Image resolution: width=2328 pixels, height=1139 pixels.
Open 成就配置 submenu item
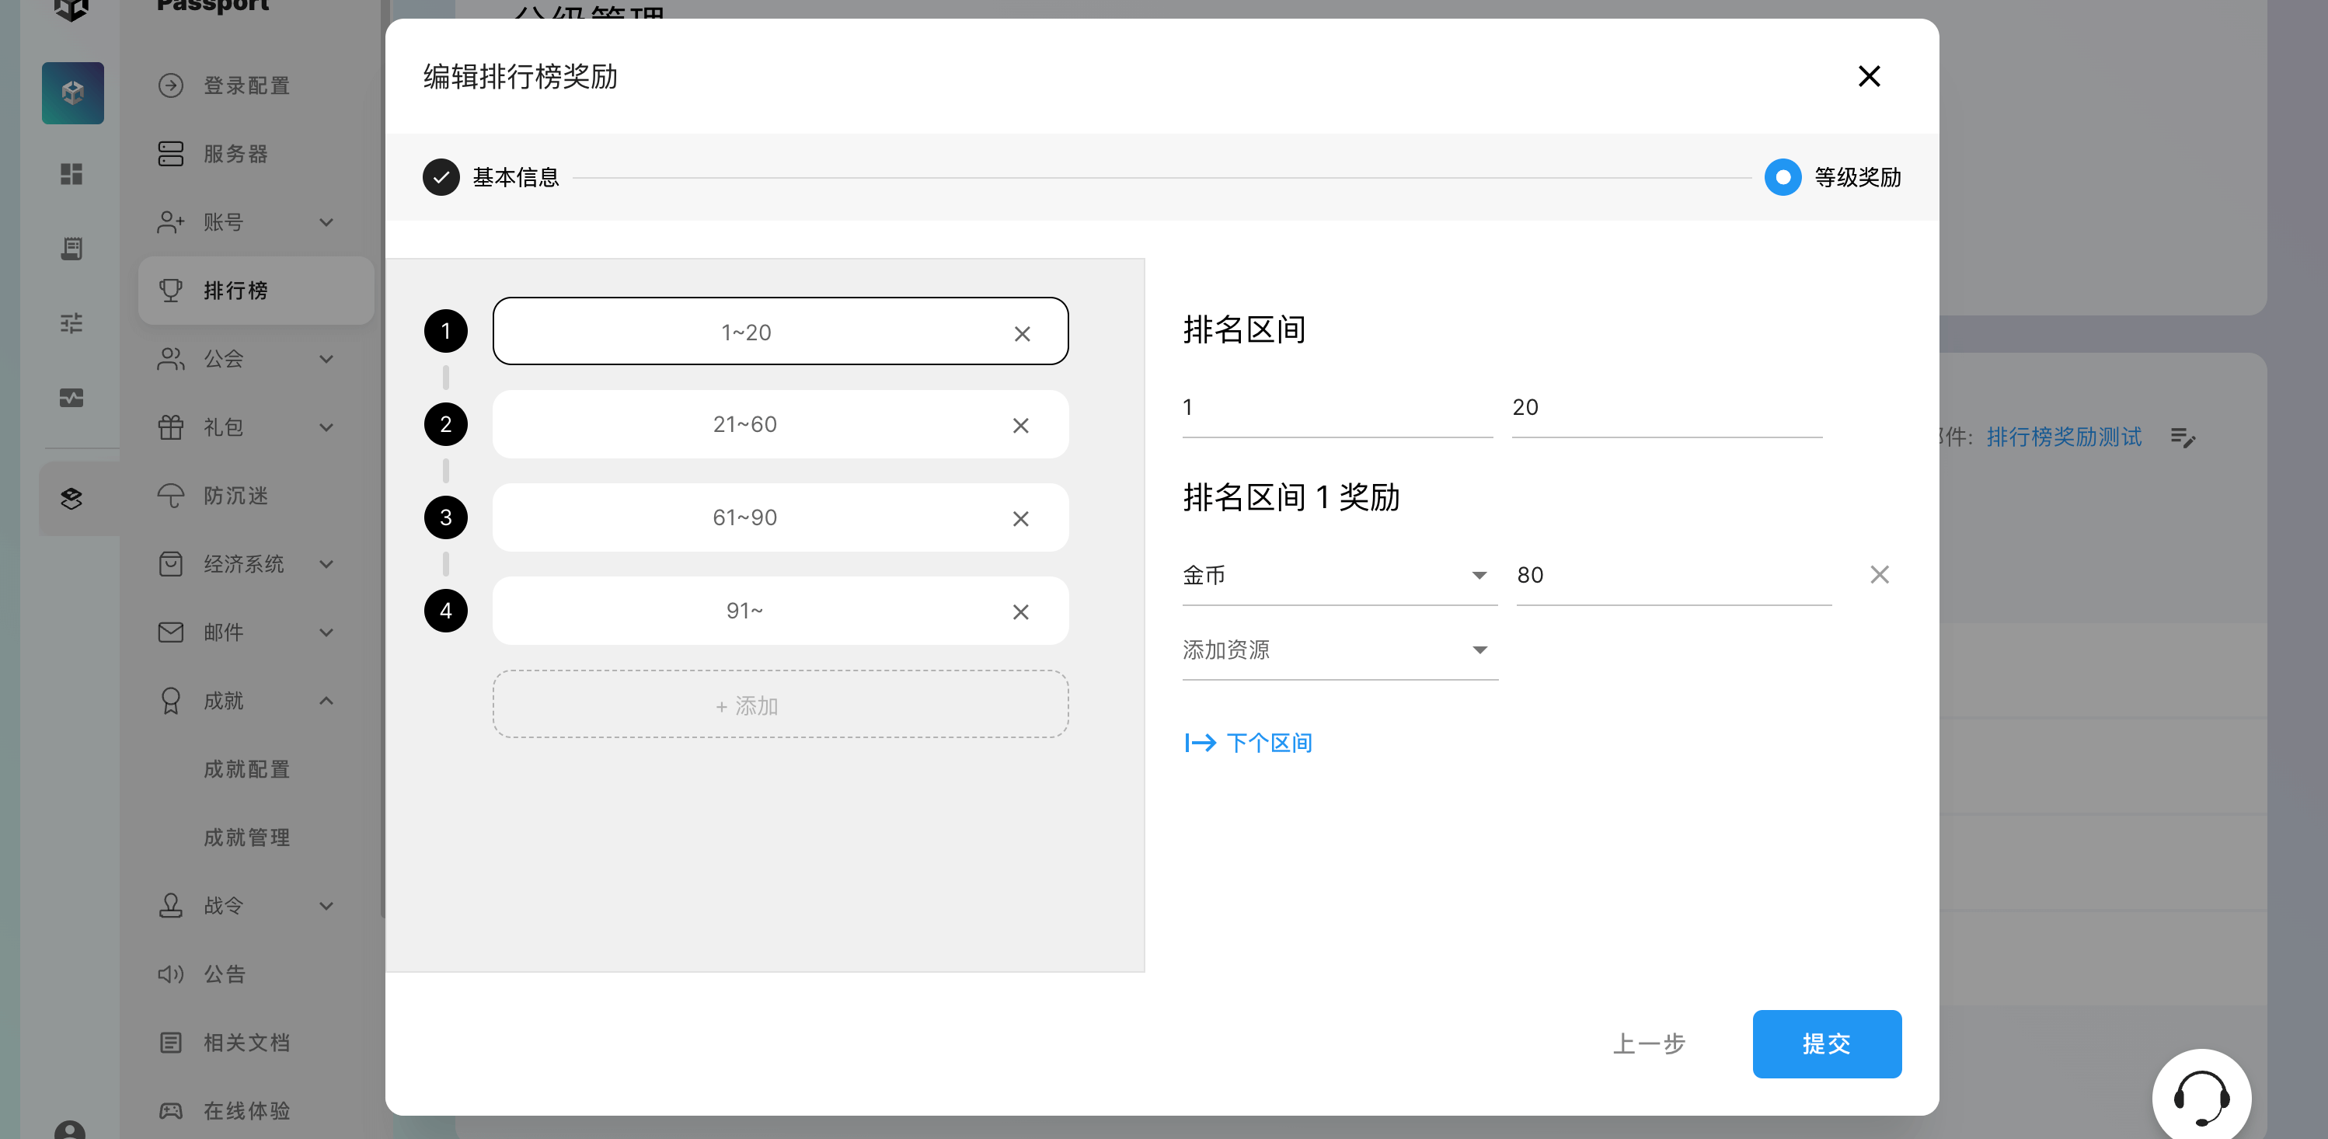[x=247, y=769]
